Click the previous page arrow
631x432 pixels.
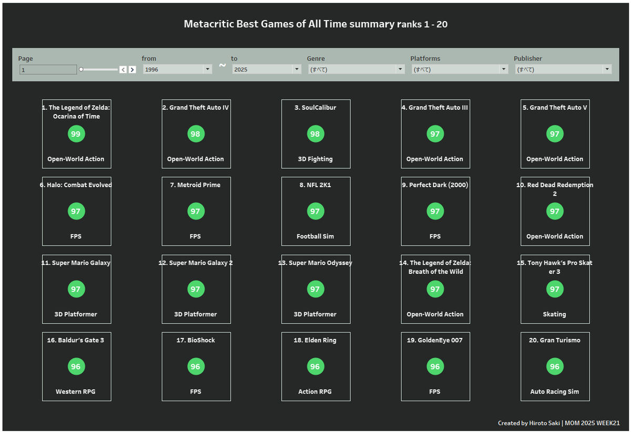(x=123, y=69)
